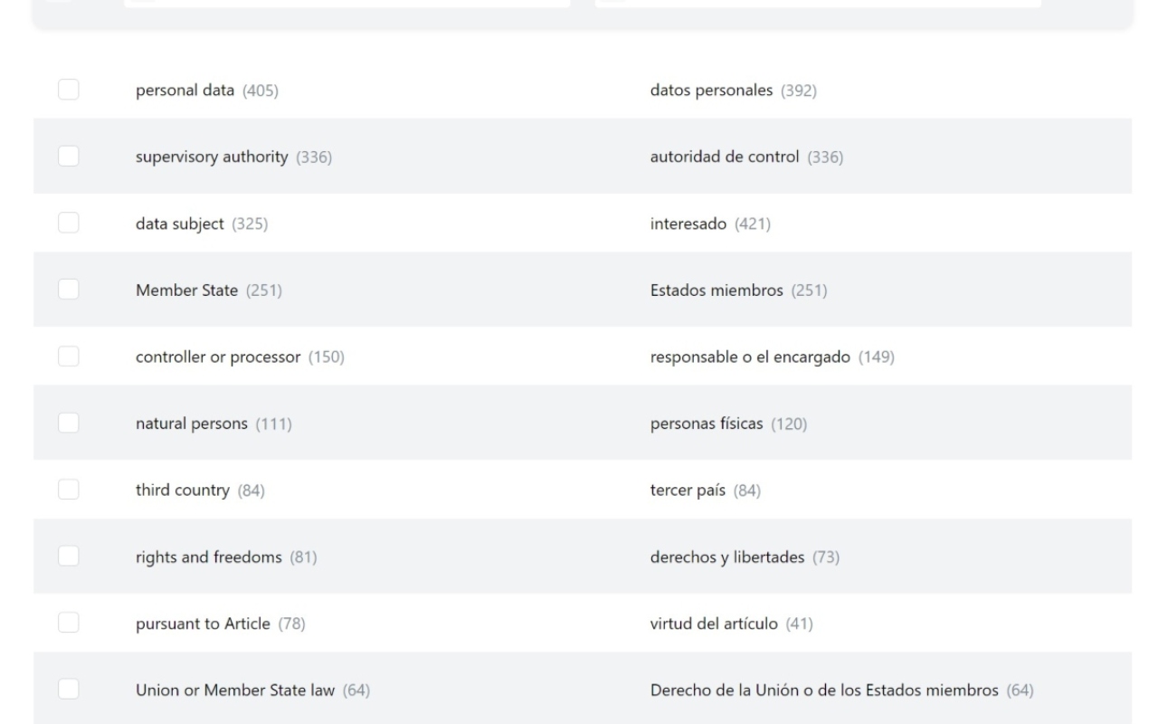1158x724 pixels.
Task: Focus the right filter input field at top
Action: [818, 4]
